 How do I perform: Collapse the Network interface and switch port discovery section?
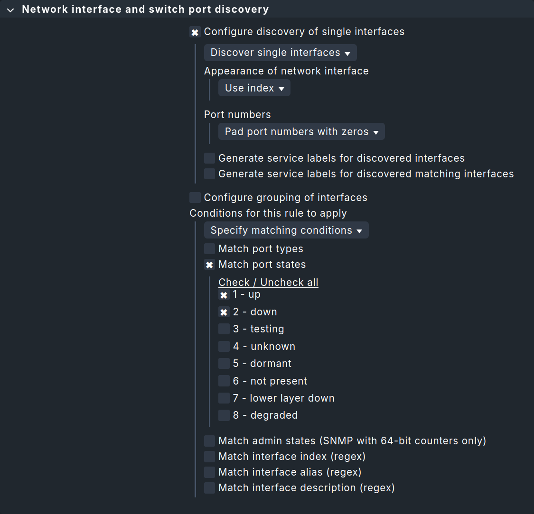pyautogui.click(x=10, y=9)
